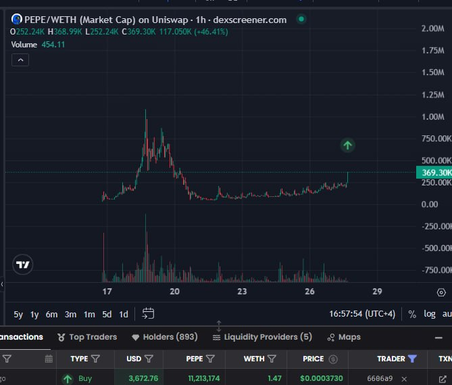Filter by USD column funnel

[x=149, y=359]
